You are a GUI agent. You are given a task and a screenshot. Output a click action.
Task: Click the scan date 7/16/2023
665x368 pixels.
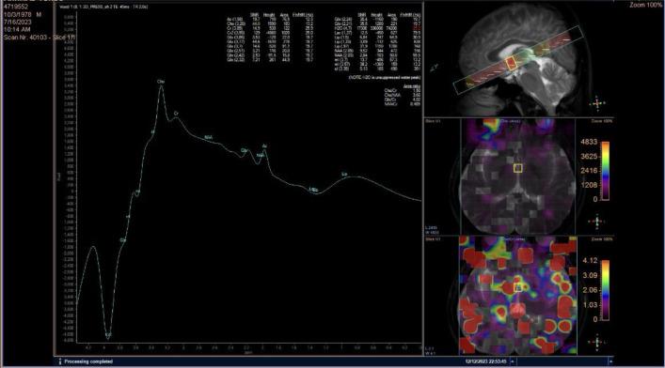click(x=17, y=22)
